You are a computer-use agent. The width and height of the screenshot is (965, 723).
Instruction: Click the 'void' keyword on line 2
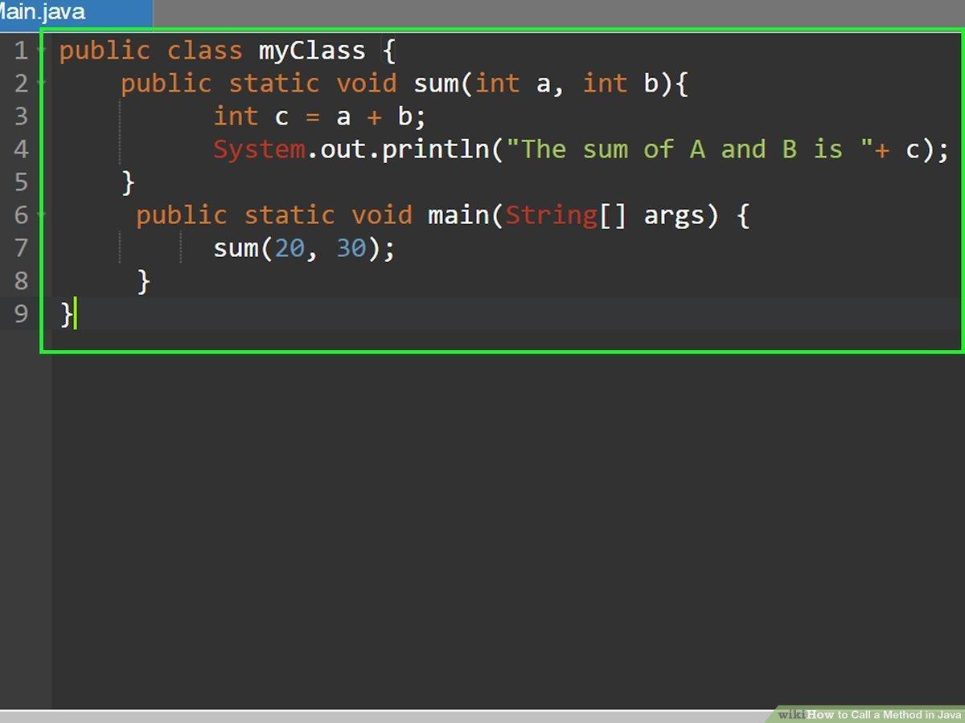[366, 84]
